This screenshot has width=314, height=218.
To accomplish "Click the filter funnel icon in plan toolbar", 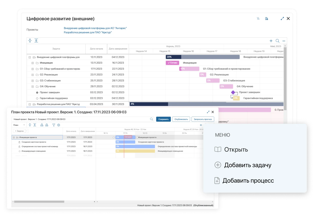I will [54, 125].
